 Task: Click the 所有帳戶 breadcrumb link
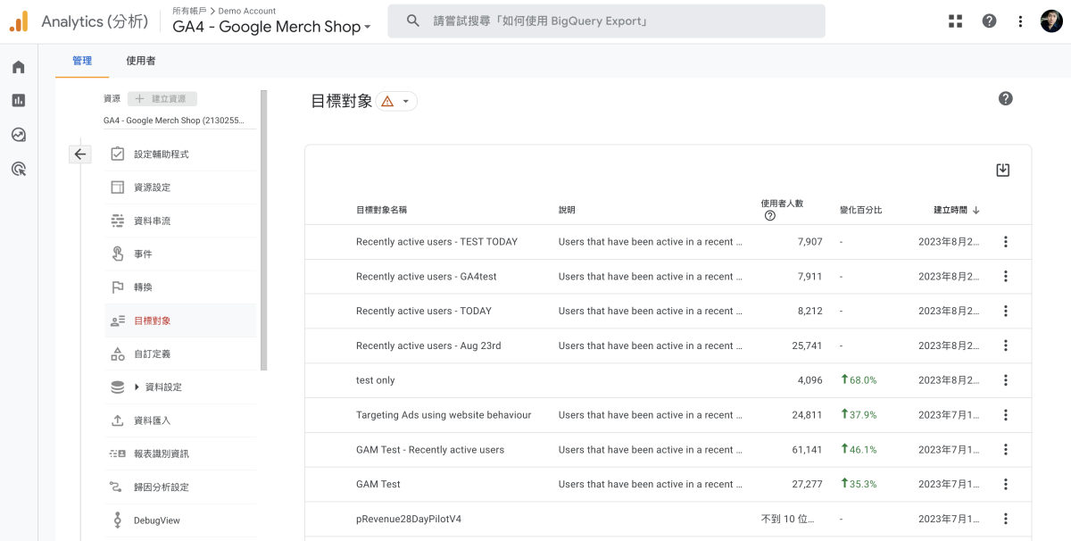pos(188,11)
